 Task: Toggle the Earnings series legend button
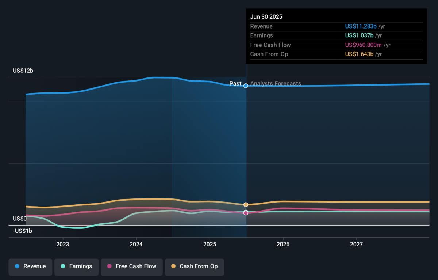pyautogui.click(x=76, y=266)
